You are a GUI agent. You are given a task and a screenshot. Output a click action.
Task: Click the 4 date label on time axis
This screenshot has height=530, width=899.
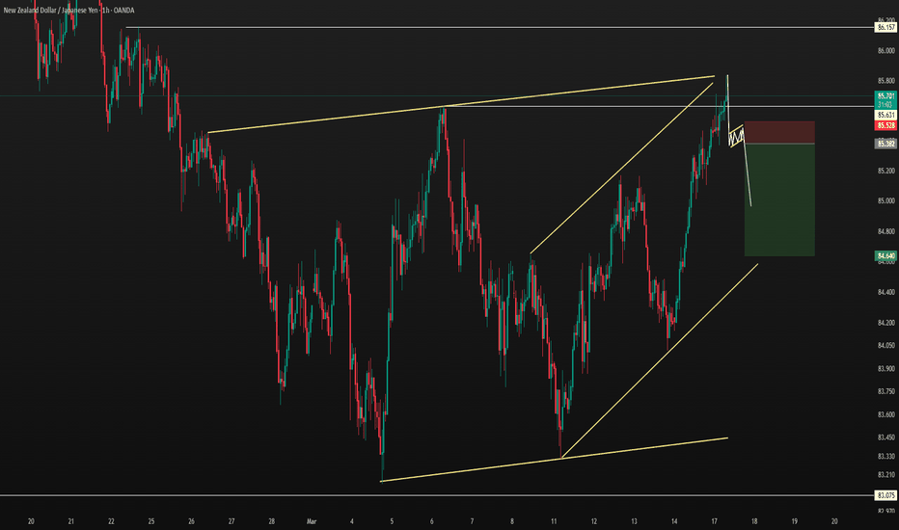tap(351, 521)
